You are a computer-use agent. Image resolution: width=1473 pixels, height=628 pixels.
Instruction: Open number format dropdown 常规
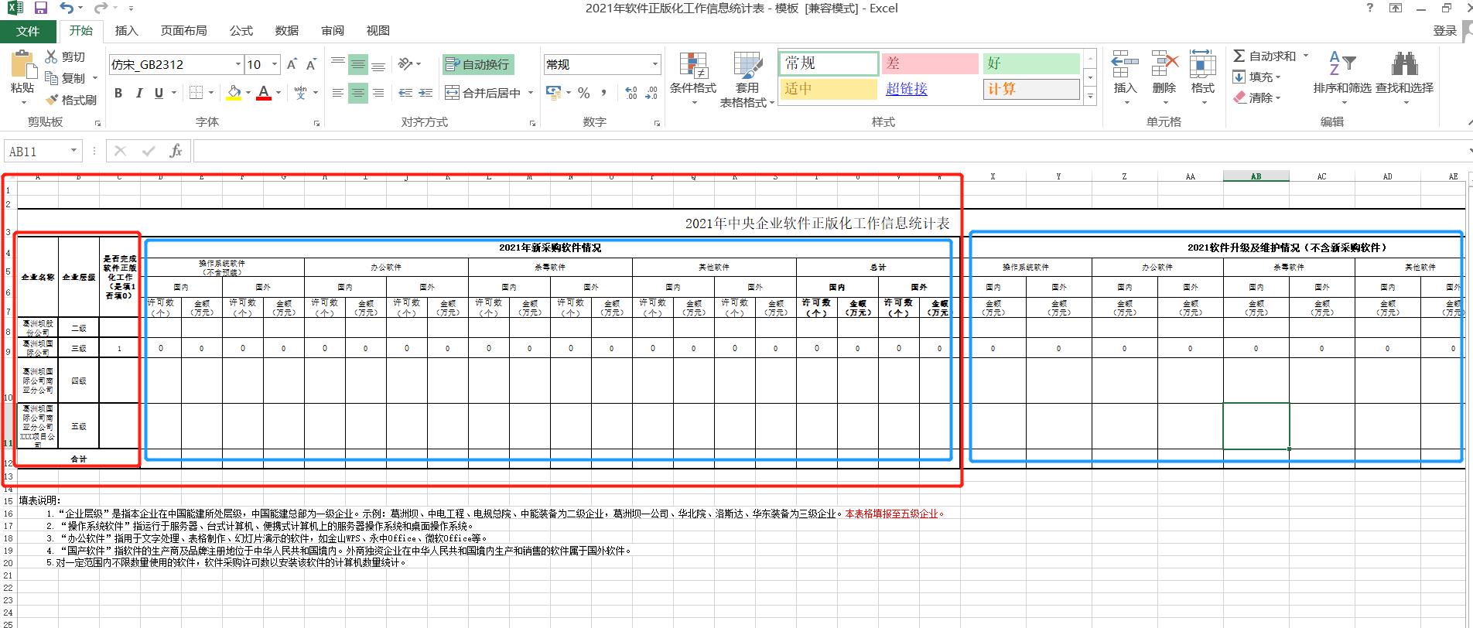(x=654, y=64)
